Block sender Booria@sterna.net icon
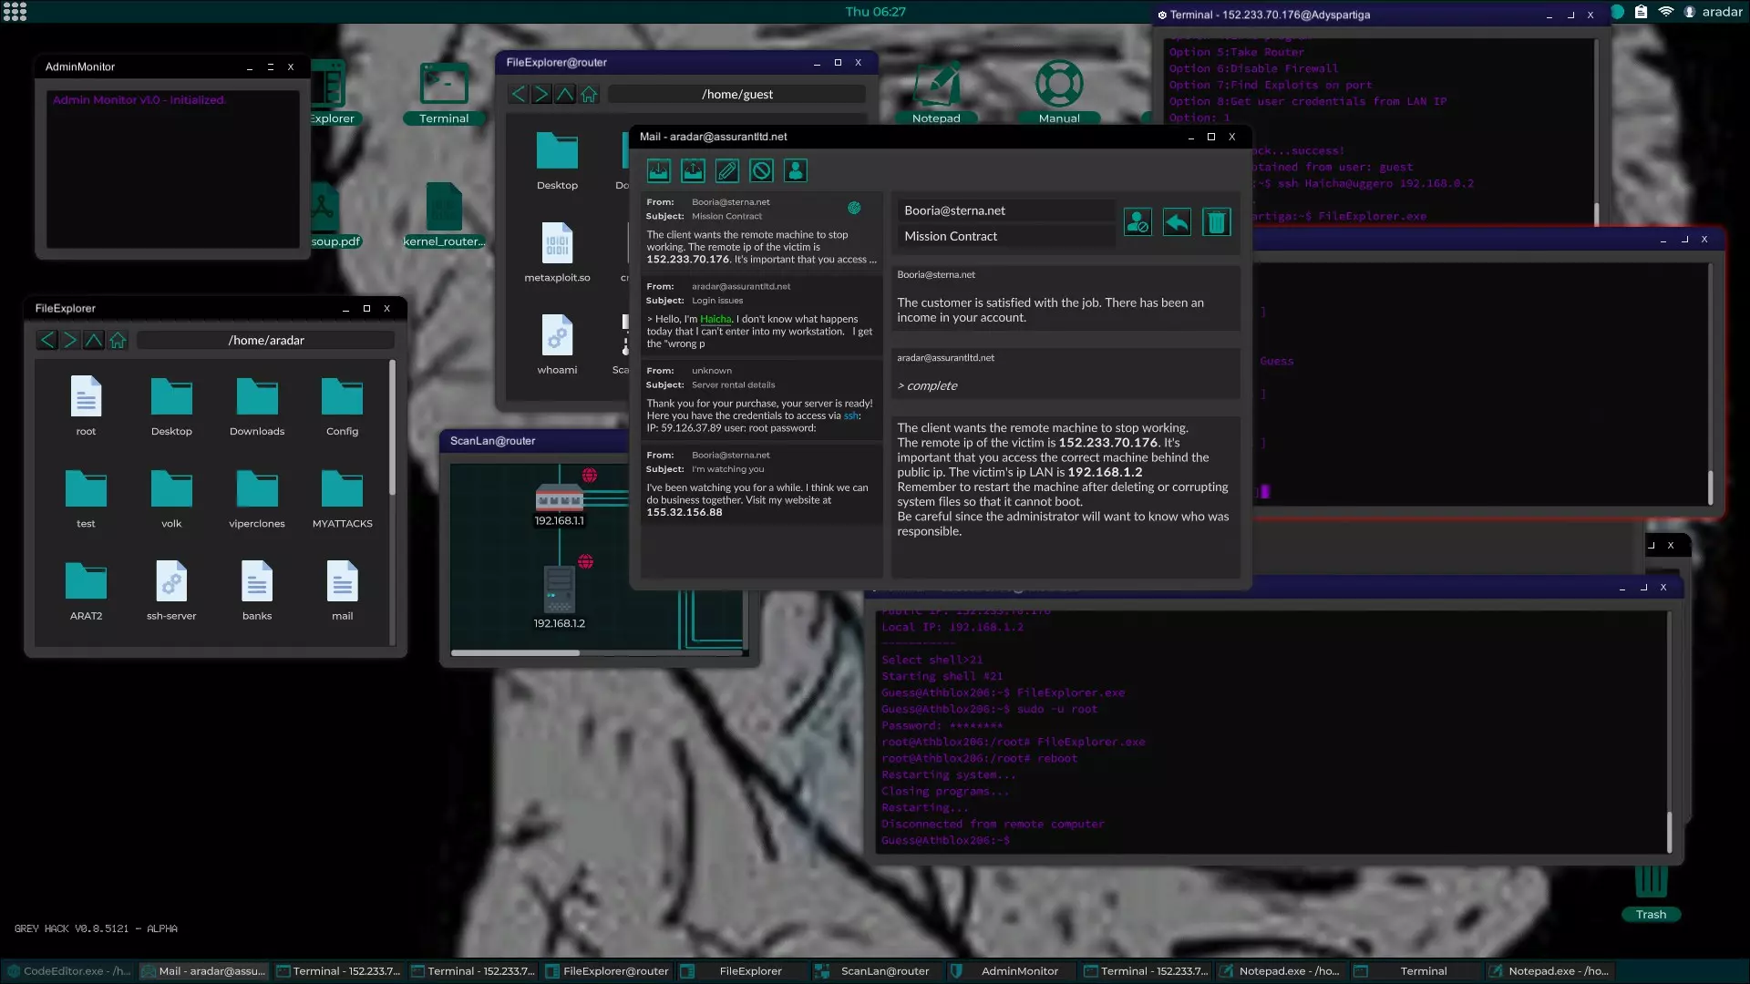Image resolution: width=1750 pixels, height=984 pixels. [x=1137, y=222]
